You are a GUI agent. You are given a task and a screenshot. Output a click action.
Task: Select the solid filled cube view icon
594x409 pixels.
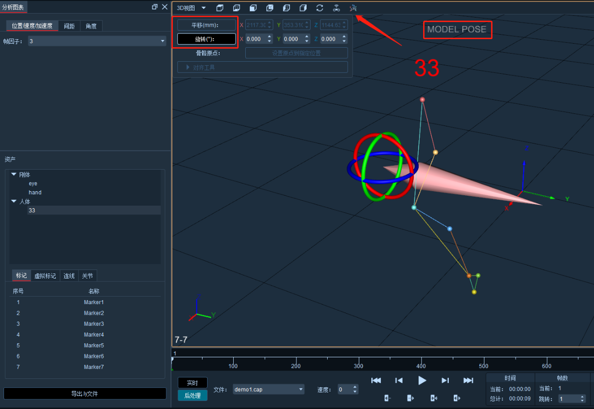point(253,8)
